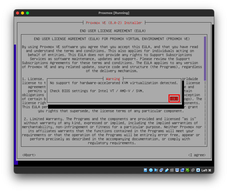Click the display settings monitor icon
Viewport: 228px width, 192px height.
pos(177,170)
